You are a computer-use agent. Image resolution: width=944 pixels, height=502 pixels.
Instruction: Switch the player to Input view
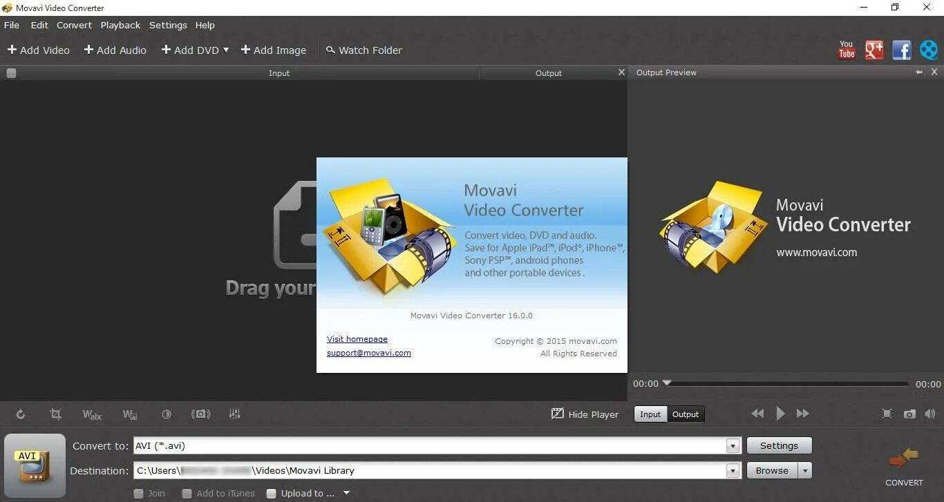click(650, 414)
